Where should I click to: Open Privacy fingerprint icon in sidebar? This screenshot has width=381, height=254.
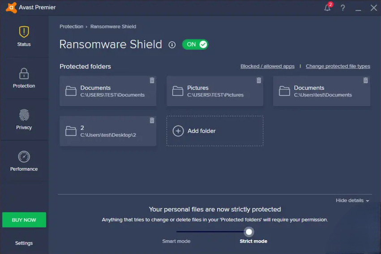click(24, 115)
